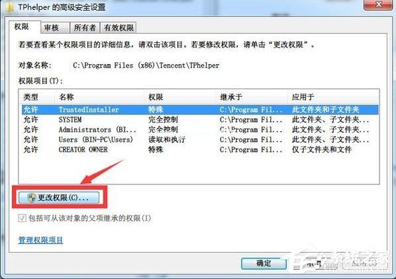Open the 有效权限 tab
The width and height of the screenshot is (396, 279).
(x=119, y=28)
